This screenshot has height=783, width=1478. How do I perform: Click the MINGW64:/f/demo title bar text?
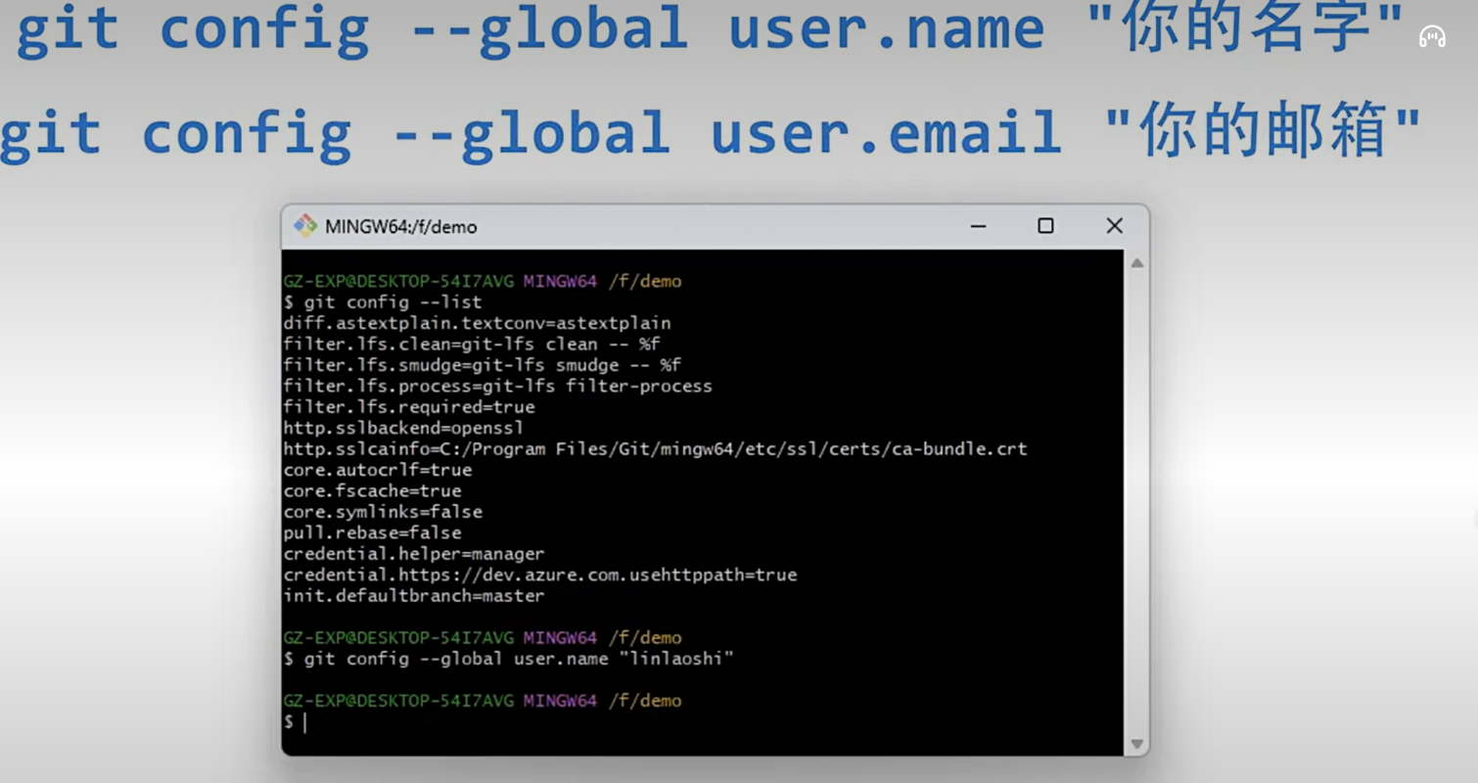point(401,227)
